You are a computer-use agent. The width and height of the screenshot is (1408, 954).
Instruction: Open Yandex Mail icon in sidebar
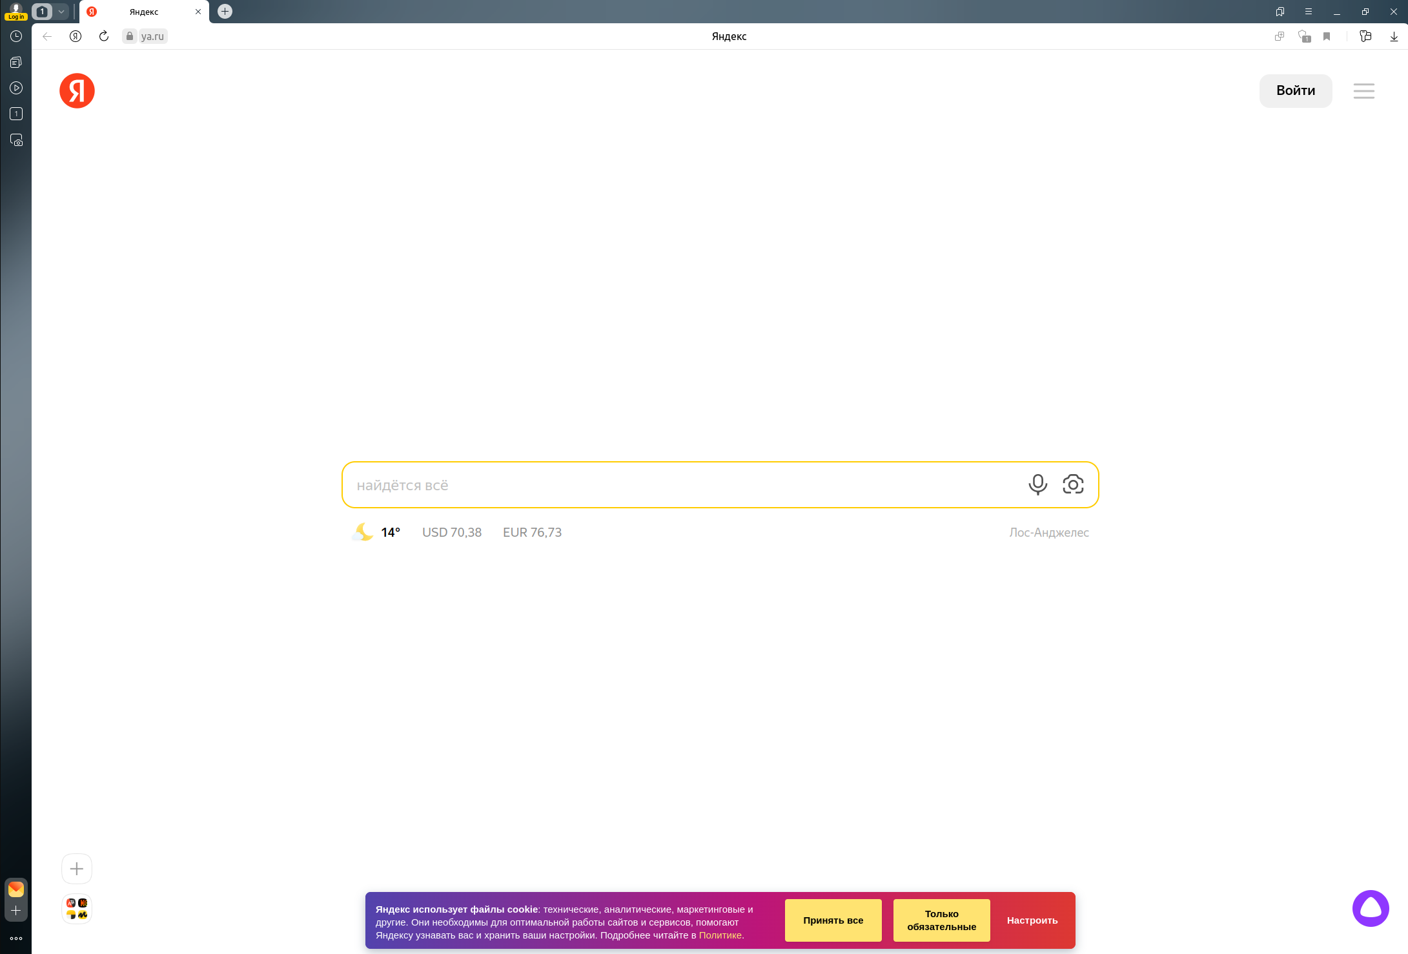coord(16,889)
